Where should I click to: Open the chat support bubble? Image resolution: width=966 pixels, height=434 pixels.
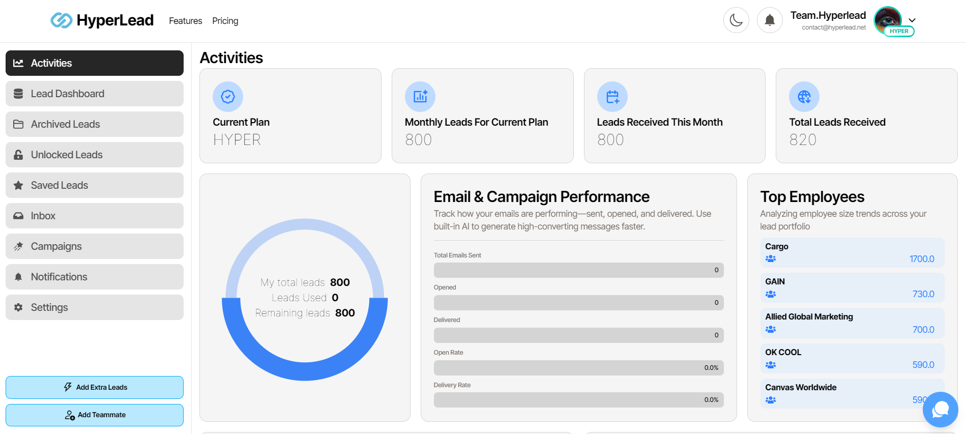coord(941,410)
